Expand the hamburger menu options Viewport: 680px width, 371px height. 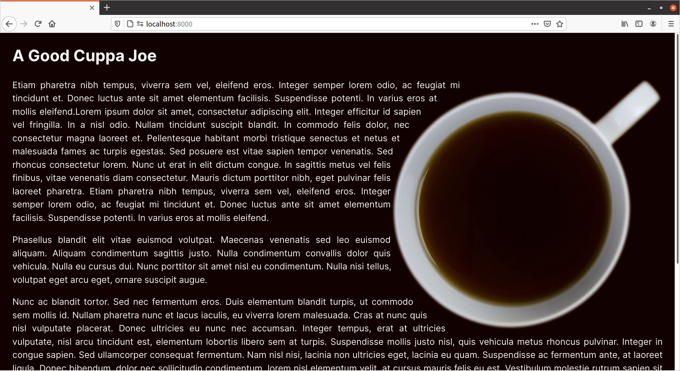coord(671,24)
